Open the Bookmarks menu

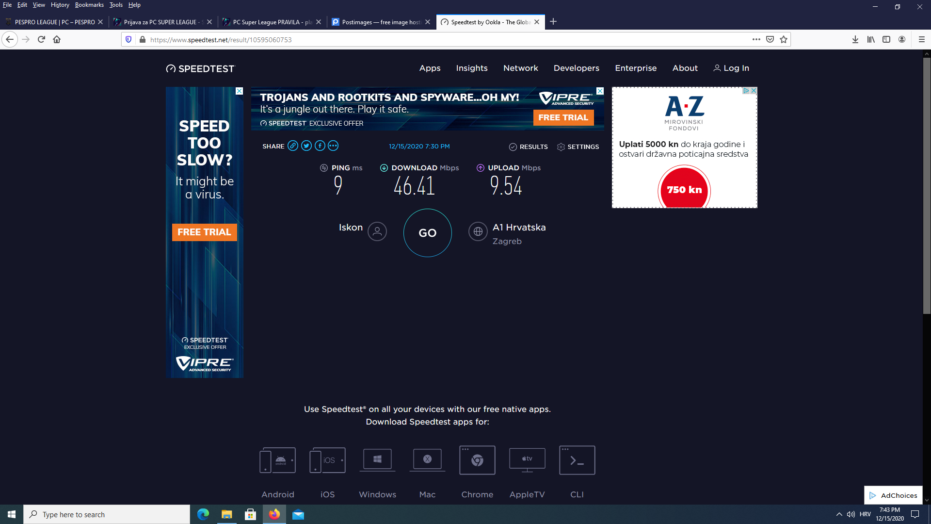[x=89, y=5]
